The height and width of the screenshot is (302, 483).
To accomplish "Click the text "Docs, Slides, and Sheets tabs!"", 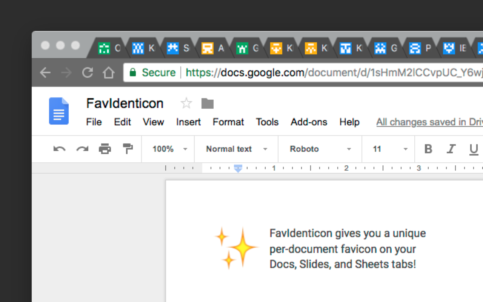I will tap(343, 264).
